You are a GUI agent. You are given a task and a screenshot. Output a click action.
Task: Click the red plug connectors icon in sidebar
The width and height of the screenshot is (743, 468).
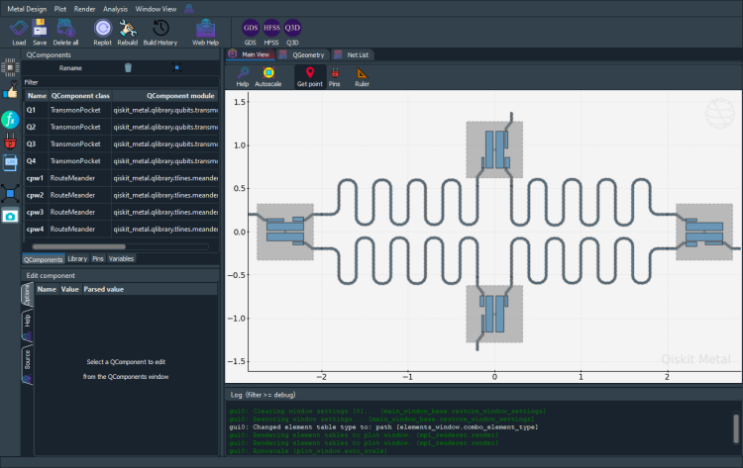coord(10,141)
